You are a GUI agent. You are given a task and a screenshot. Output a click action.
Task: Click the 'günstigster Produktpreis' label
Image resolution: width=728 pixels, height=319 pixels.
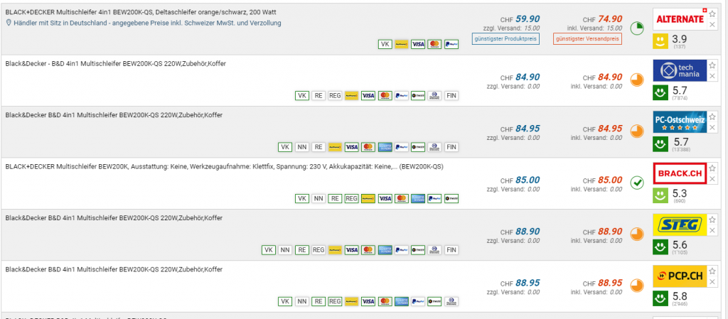(505, 38)
